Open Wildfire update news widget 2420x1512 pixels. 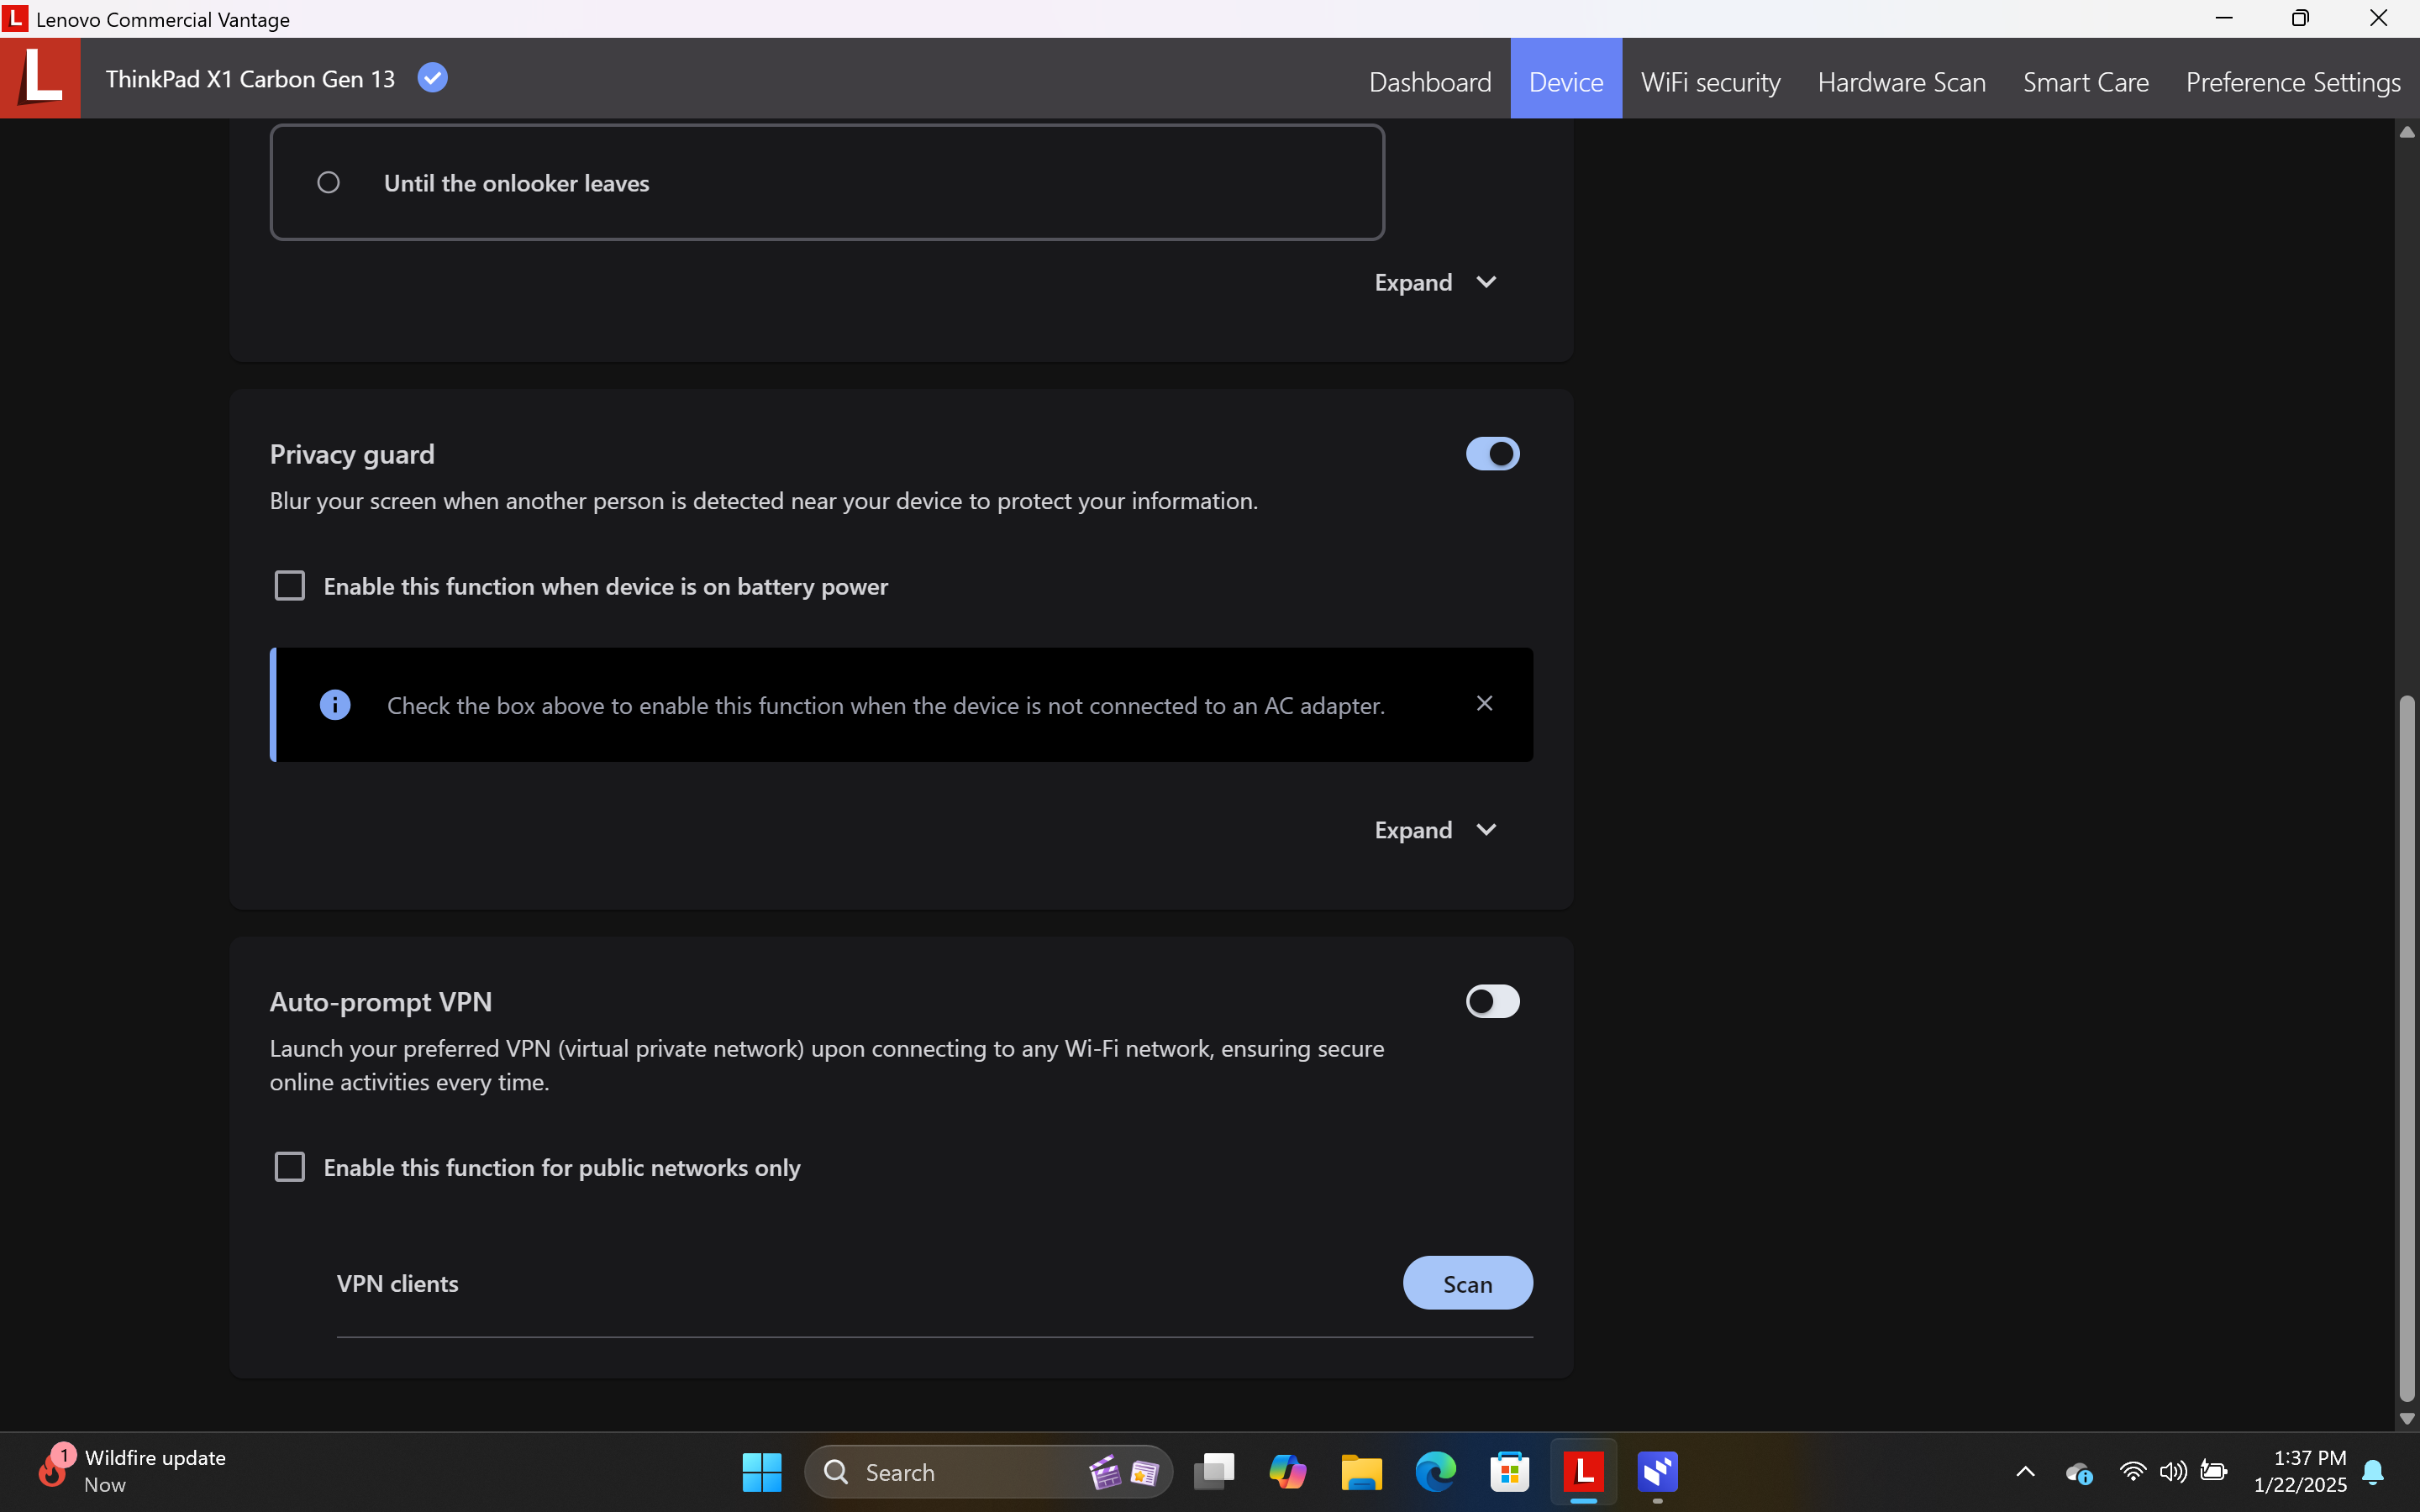tap(132, 1471)
